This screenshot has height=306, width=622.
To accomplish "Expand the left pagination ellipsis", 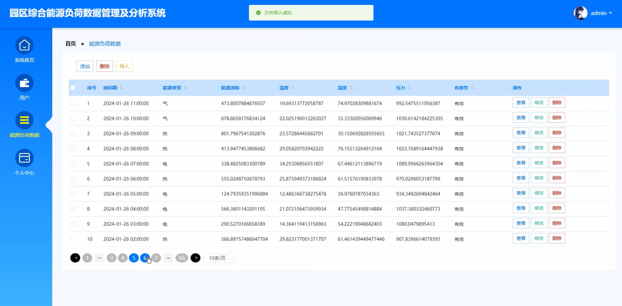I will [x=100, y=258].
